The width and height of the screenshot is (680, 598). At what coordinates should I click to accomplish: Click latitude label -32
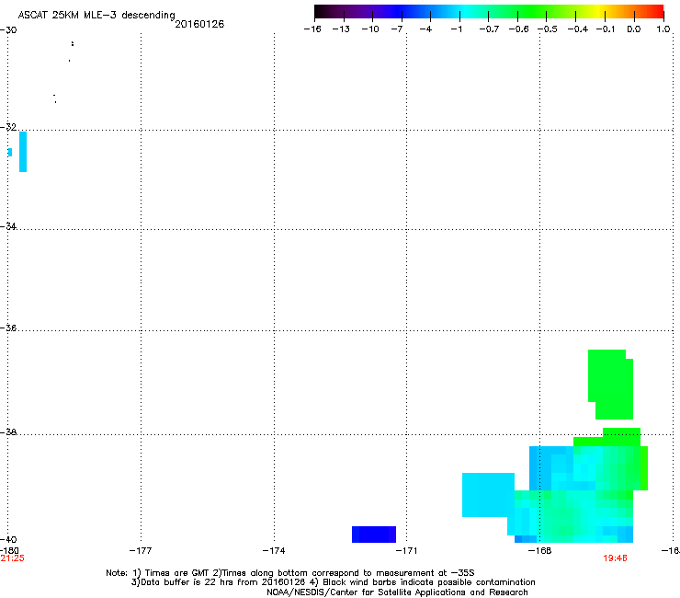coord(8,127)
